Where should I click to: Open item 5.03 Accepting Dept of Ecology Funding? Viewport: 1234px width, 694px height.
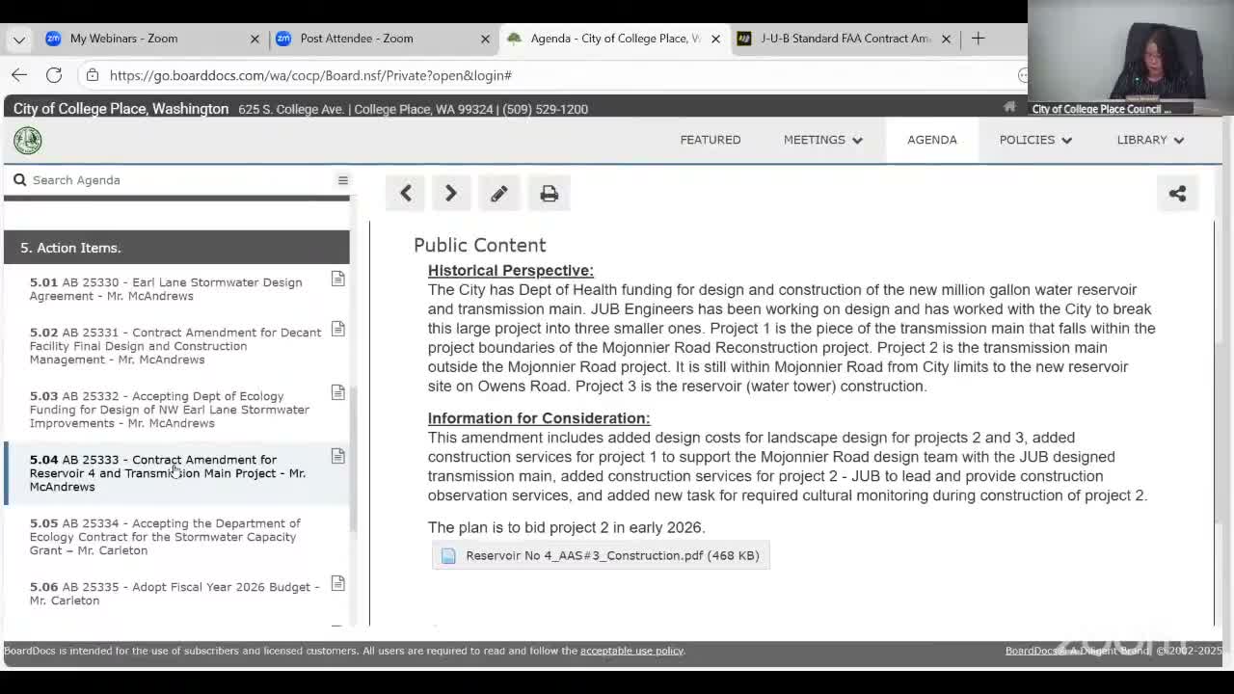(170, 410)
